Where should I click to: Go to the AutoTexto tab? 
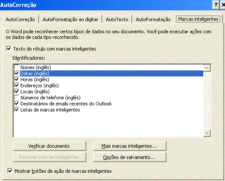(117, 19)
